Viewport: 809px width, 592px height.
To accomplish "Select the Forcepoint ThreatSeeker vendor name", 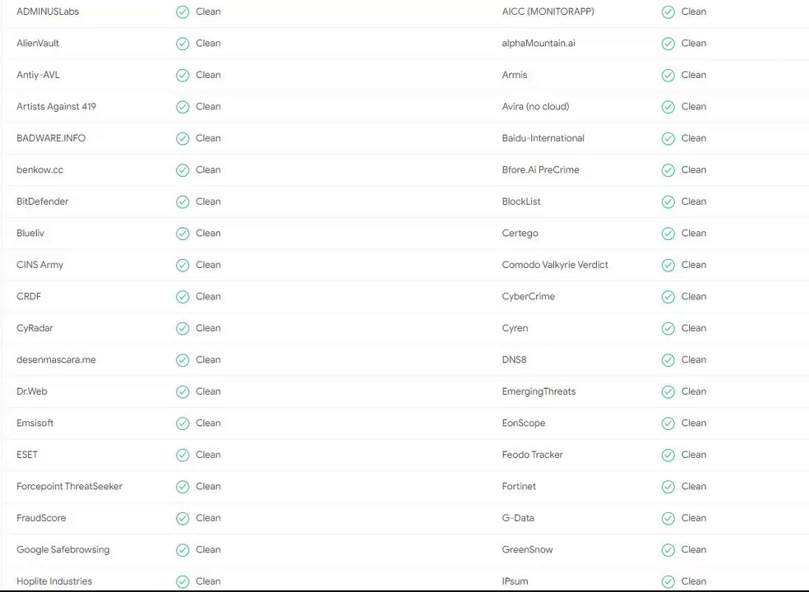I will click(70, 486).
